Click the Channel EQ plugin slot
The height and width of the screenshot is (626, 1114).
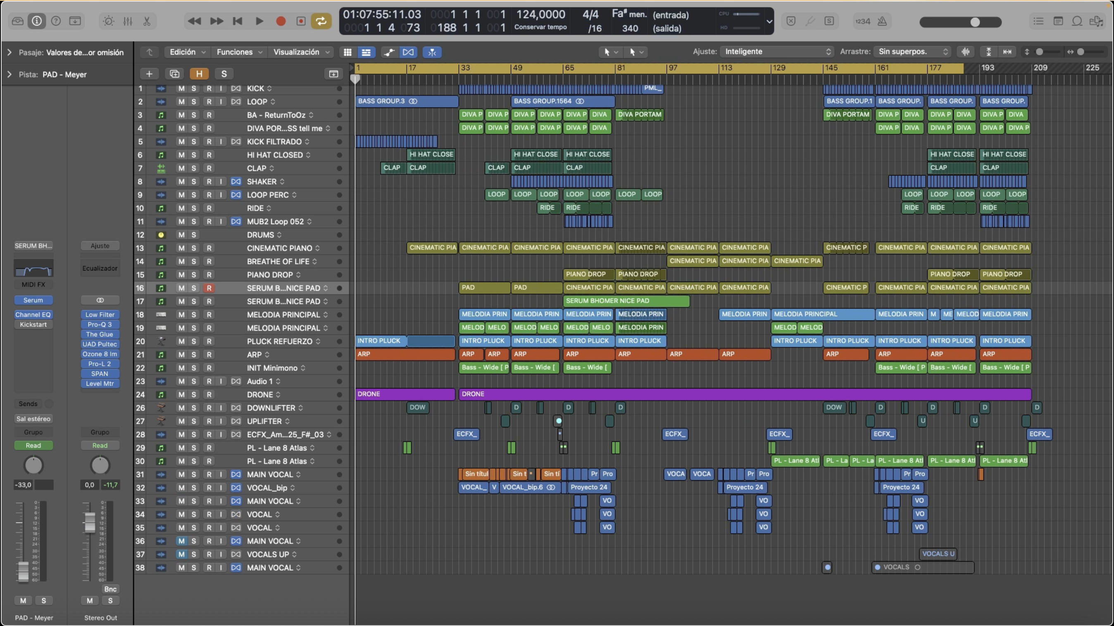[33, 315]
